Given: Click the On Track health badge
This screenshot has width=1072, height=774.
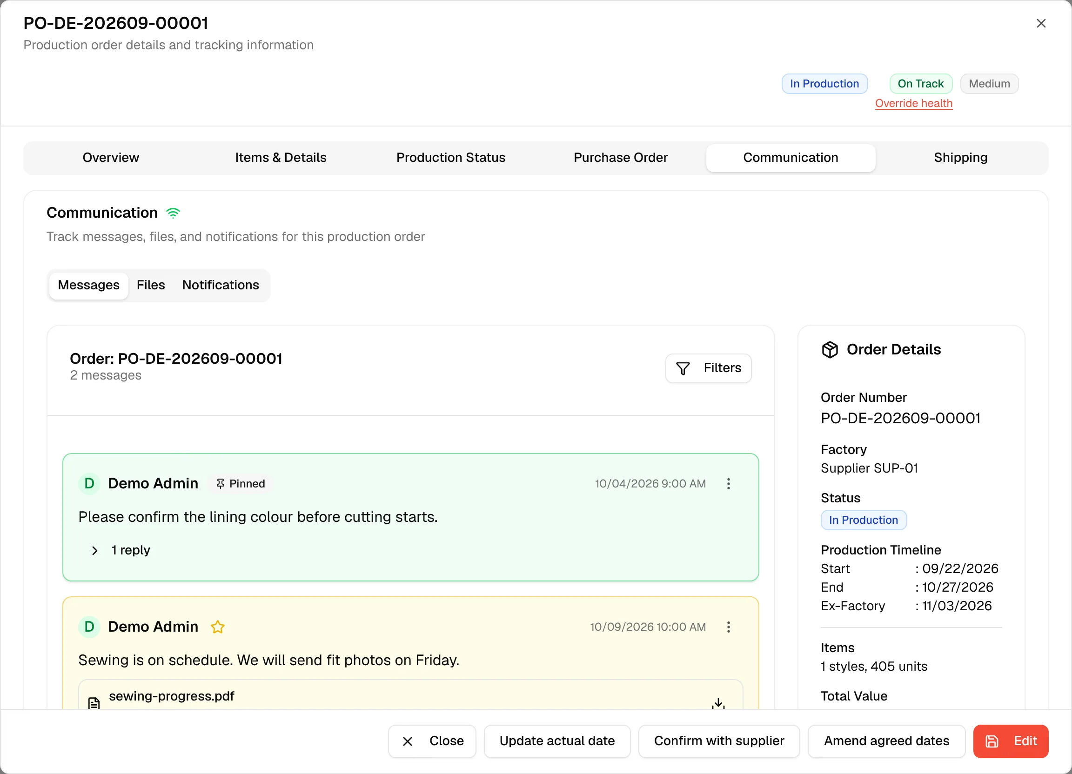Looking at the screenshot, I should [920, 84].
